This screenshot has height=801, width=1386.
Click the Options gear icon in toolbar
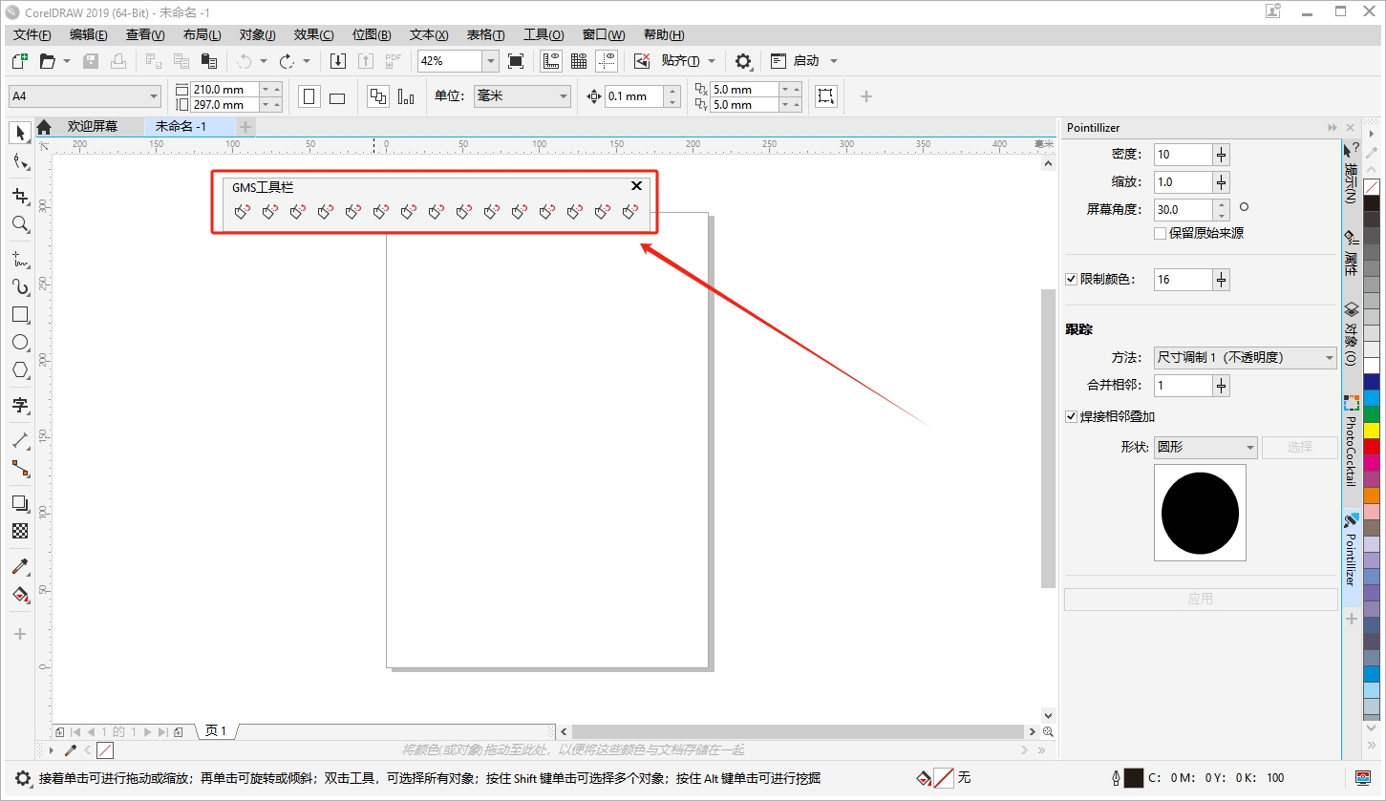743,61
